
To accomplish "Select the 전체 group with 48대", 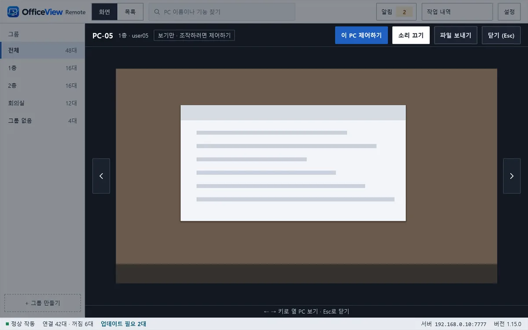I will (x=42, y=51).
